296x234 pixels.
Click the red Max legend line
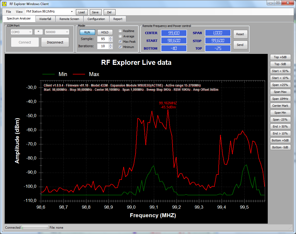pos(79,74)
